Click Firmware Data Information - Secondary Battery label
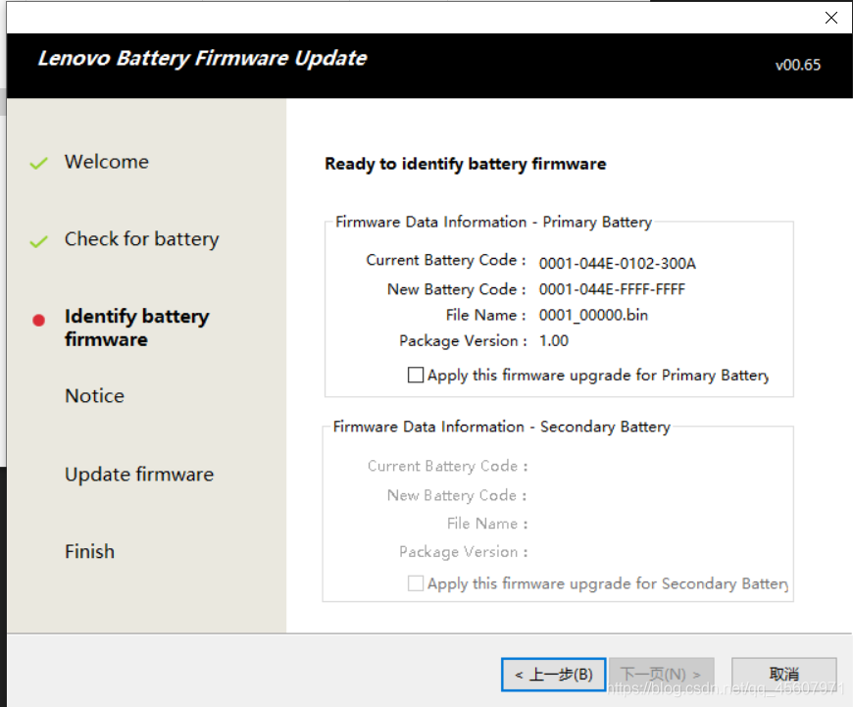Viewport: 853px width, 707px height. point(502,427)
